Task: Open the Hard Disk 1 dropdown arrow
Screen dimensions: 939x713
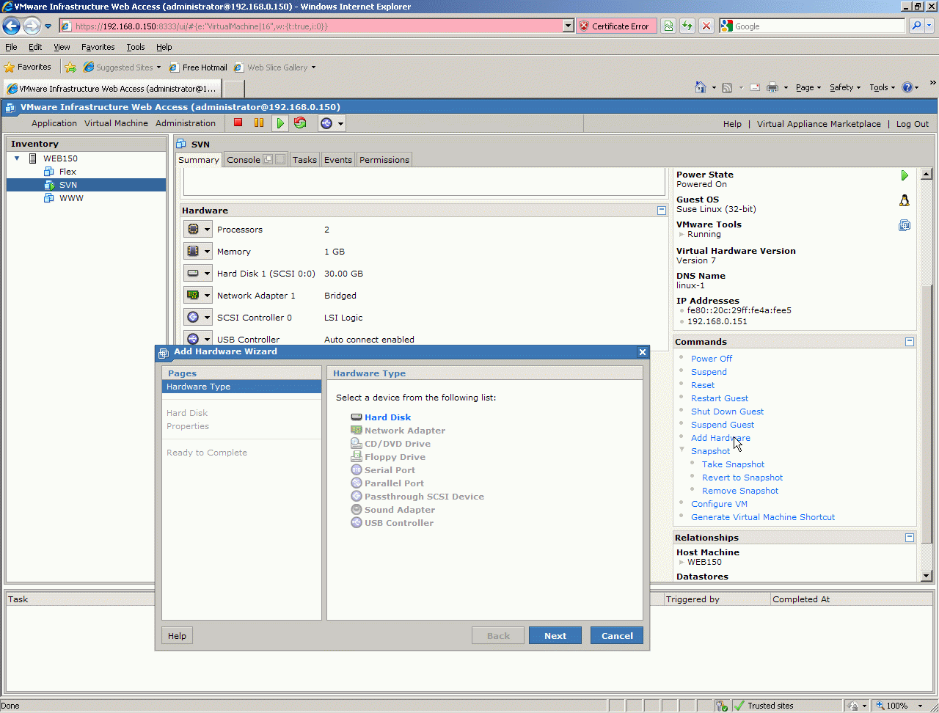Action: [207, 274]
